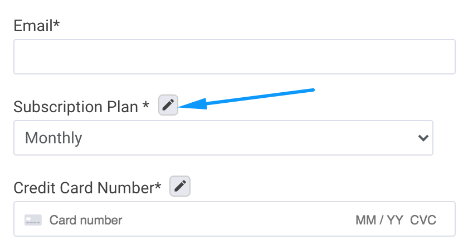This screenshot has height=250, width=468.
Task: Expand plan choices via the dropdown's down arrow
Action: [423, 138]
